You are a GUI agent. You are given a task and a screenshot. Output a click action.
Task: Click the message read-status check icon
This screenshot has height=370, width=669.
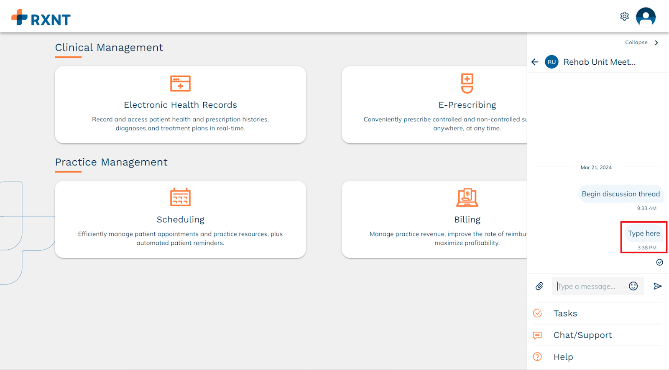[x=659, y=262]
